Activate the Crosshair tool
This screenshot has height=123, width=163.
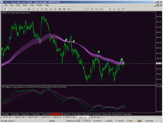click(10, 9)
